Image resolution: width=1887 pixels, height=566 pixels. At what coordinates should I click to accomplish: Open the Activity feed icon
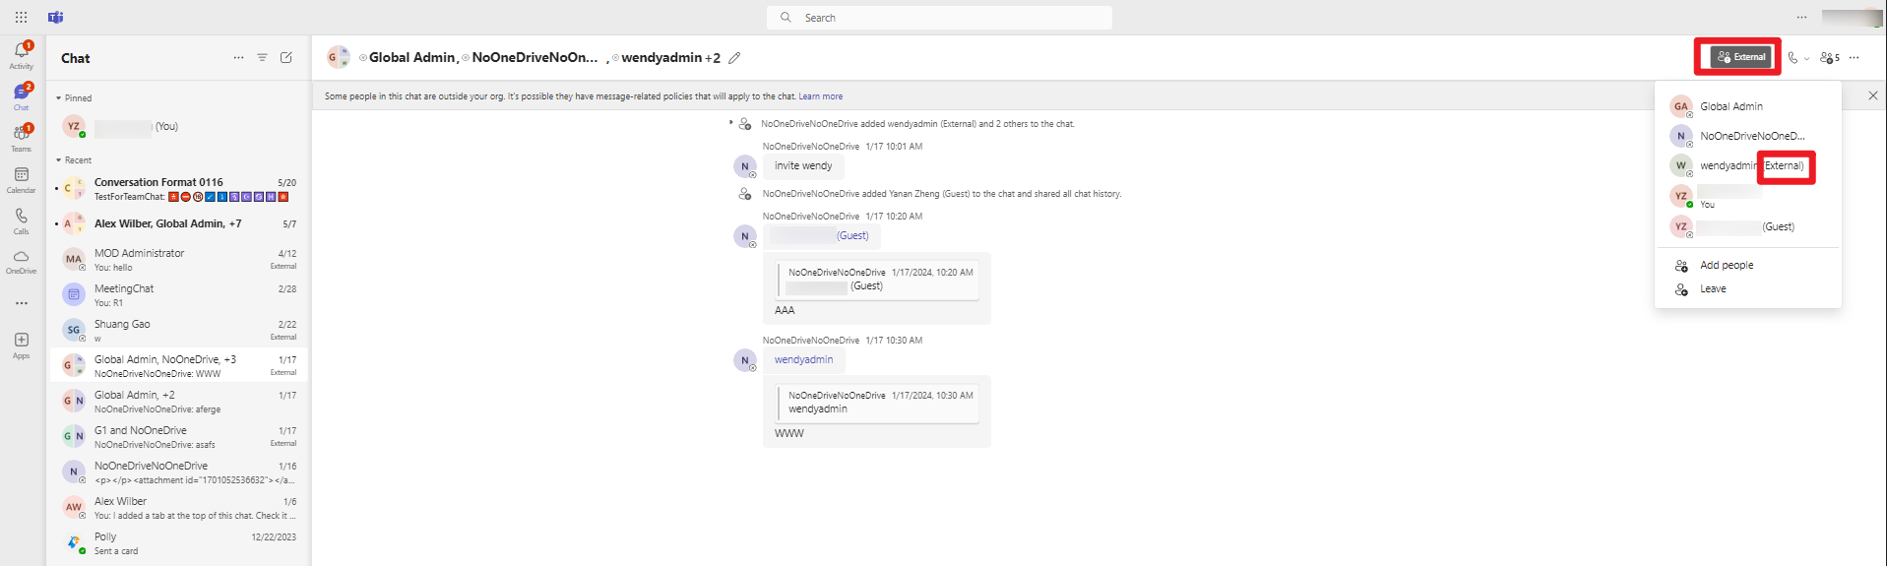click(x=21, y=54)
